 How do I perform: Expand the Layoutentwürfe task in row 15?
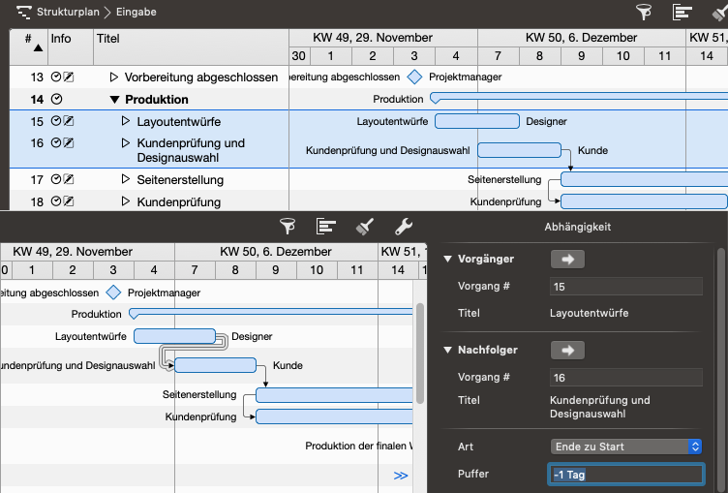click(125, 122)
